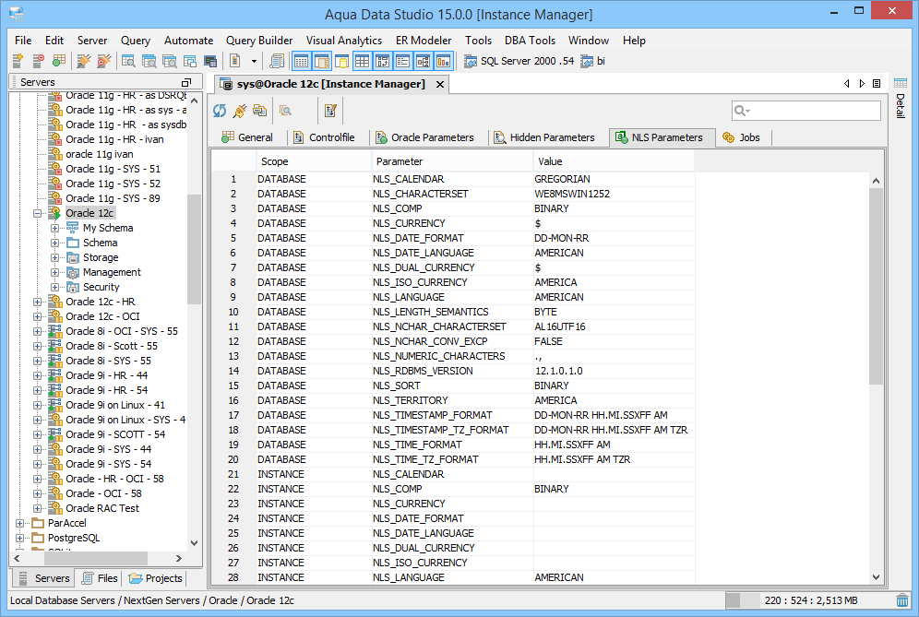Click the Servers panel restore/float icon
This screenshot has width=919, height=617.
click(x=186, y=83)
